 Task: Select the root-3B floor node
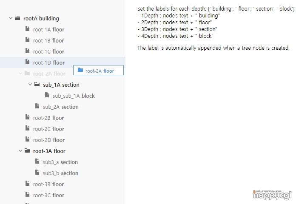[x=48, y=184]
